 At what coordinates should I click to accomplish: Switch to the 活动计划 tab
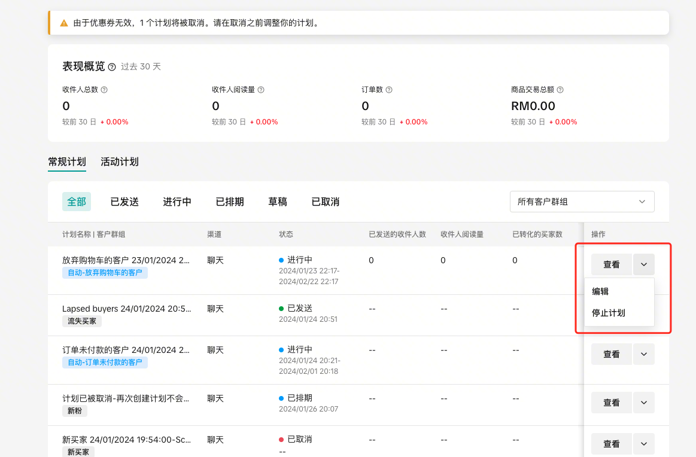coord(120,162)
